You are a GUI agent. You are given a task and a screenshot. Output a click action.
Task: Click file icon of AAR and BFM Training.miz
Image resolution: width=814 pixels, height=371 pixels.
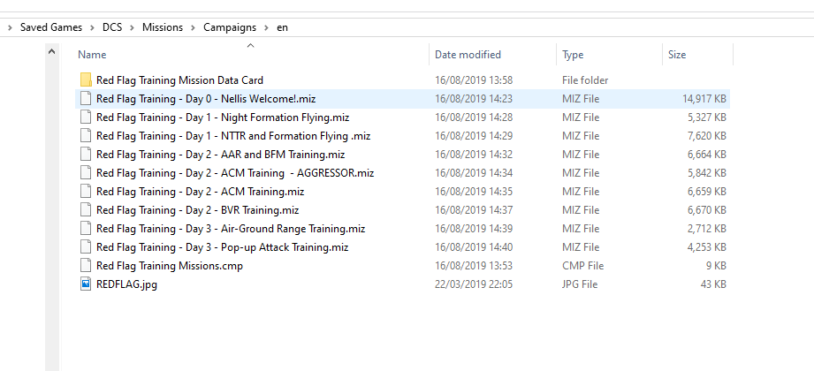click(x=87, y=155)
